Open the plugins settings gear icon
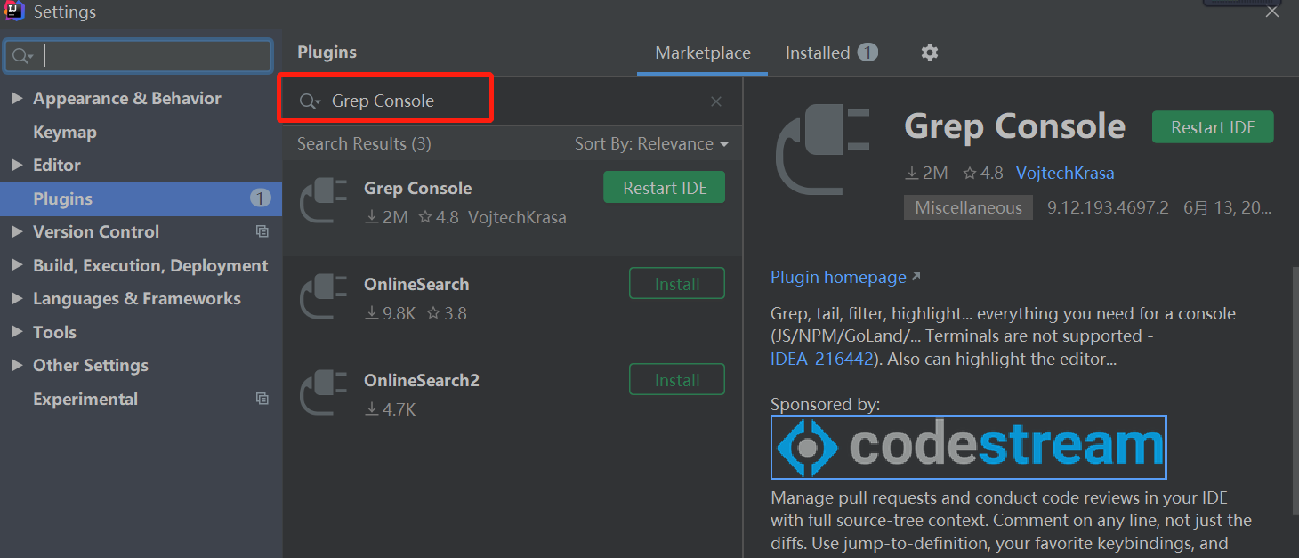Image resolution: width=1299 pixels, height=558 pixels. (x=930, y=53)
